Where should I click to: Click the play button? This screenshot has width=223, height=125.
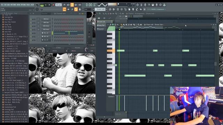click(x=46, y=5)
